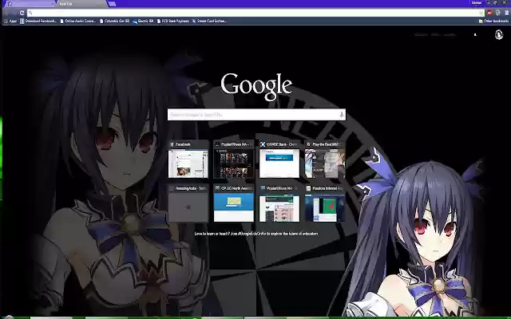The height and width of the screenshot is (319, 511).
Task: Open the Online Audio Converter bookmark
Action: click(78, 22)
